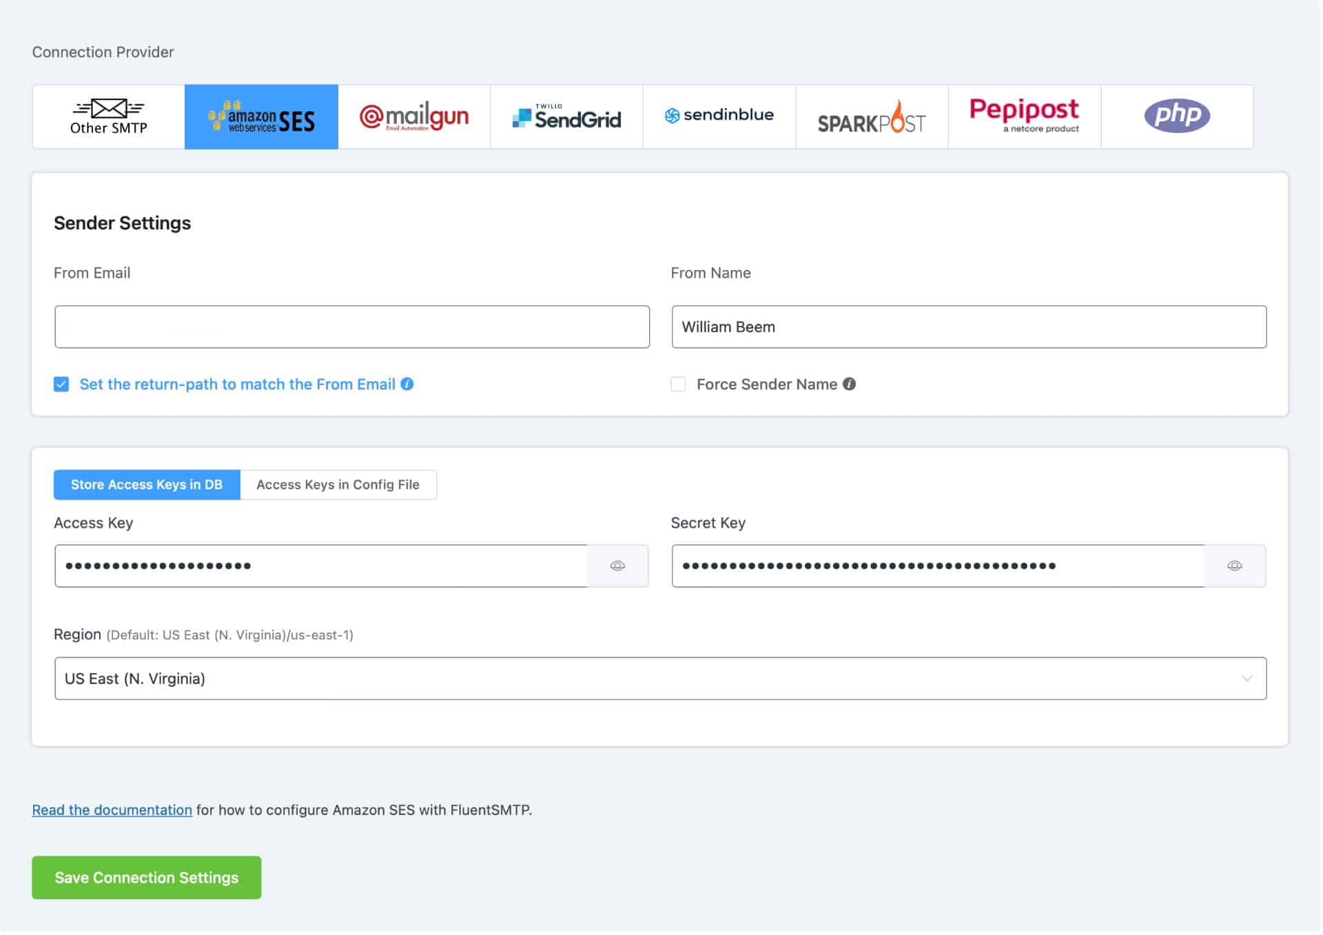Choose Amazon SES as connection provider
This screenshot has width=1323, height=935.
[x=261, y=116]
